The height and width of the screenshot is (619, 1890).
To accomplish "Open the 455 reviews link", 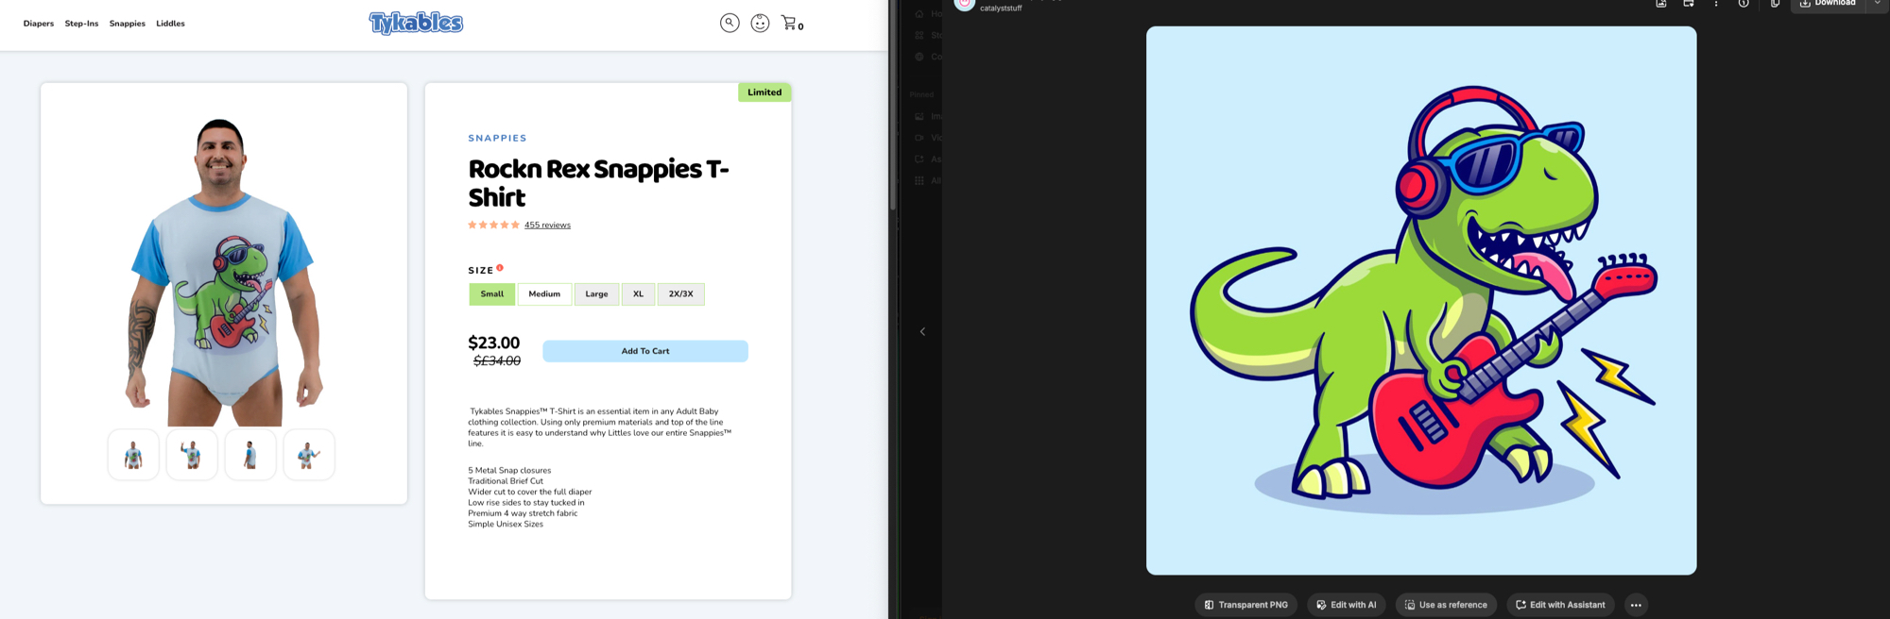I will pyautogui.click(x=547, y=226).
